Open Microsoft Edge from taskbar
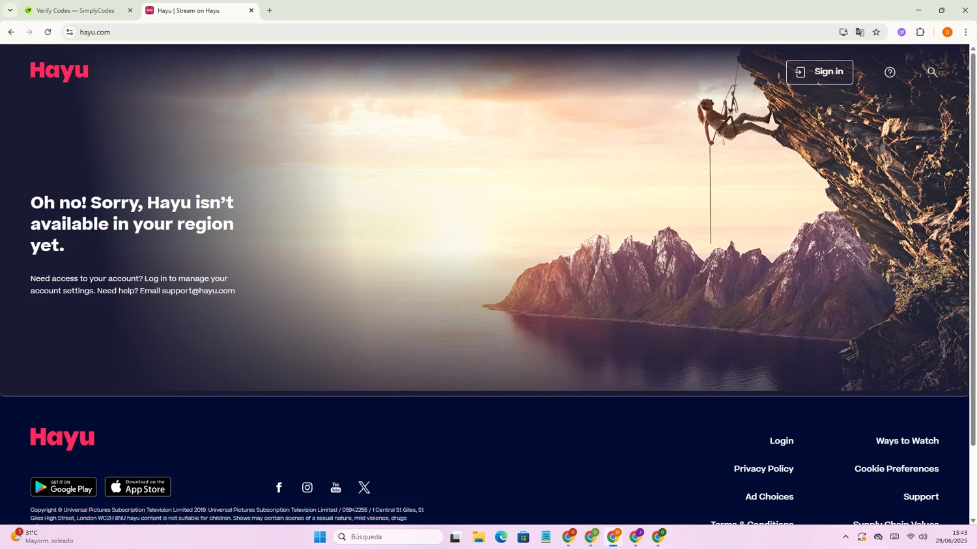This screenshot has height=549, width=977. (501, 537)
